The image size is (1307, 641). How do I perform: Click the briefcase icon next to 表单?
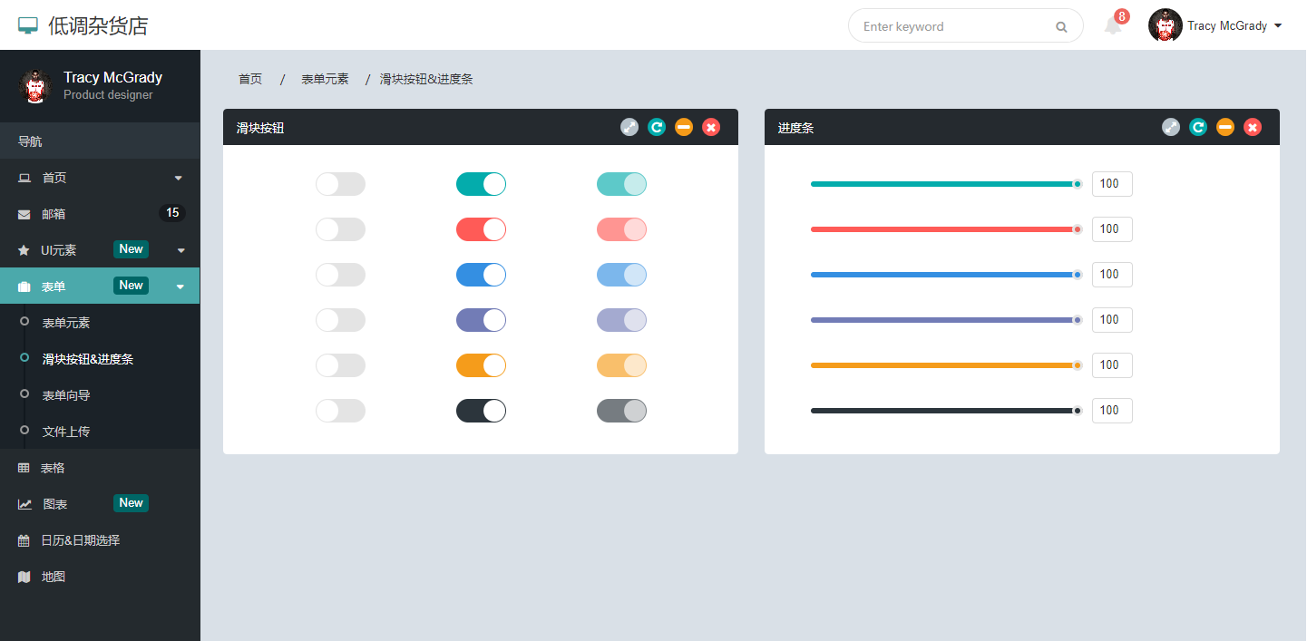tap(24, 287)
